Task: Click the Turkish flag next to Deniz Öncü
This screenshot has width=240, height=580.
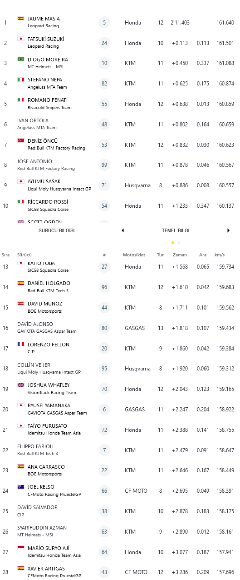Action: (x=20, y=140)
